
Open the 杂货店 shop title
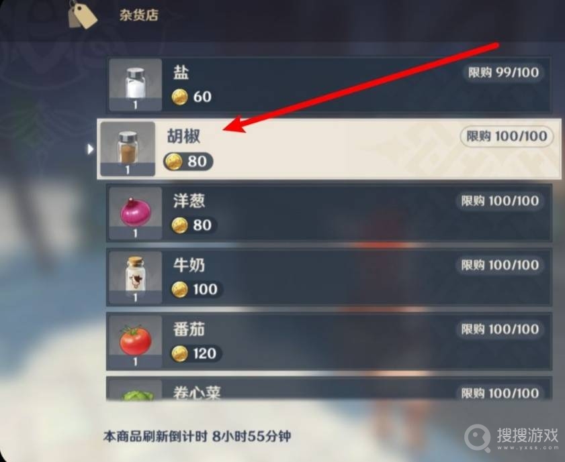[x=138, y=15]
